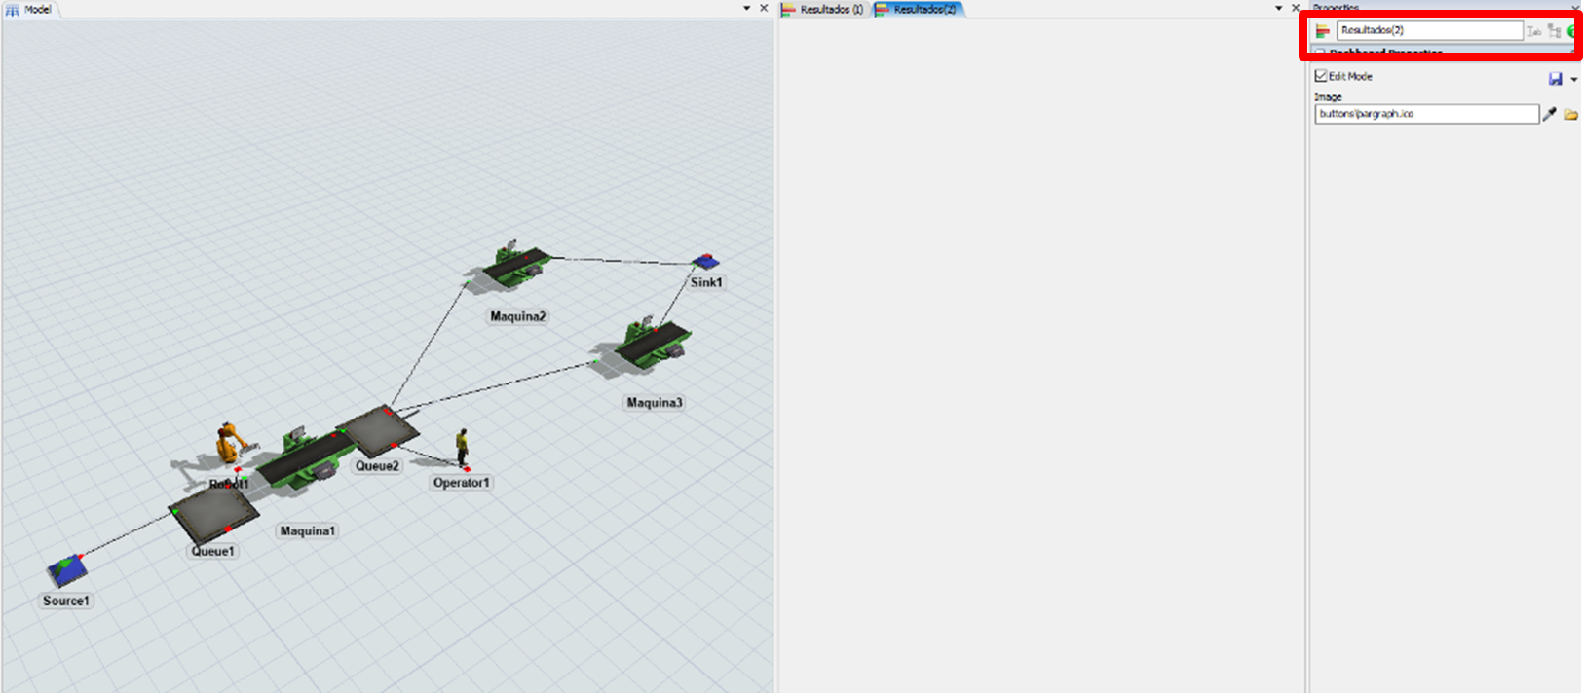Click the blue save icon in Properties

[1555, 79]
